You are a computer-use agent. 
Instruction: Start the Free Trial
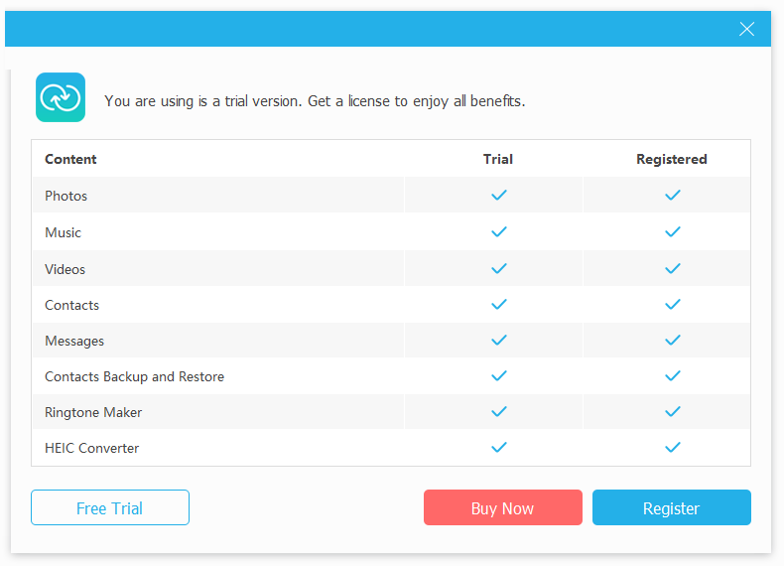(x=110, y=507)
